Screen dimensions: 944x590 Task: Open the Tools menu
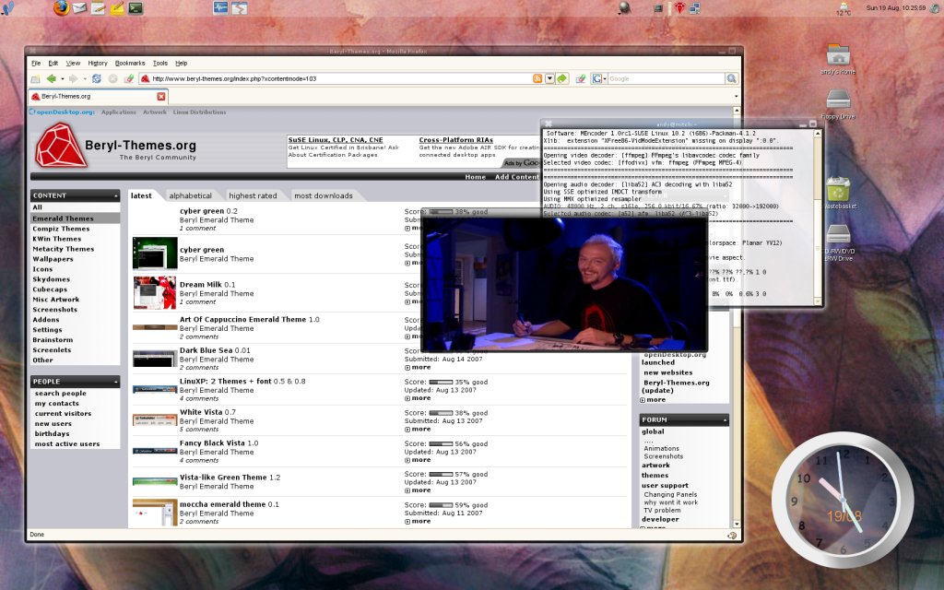pyautogui.click(x=160, y=64)
